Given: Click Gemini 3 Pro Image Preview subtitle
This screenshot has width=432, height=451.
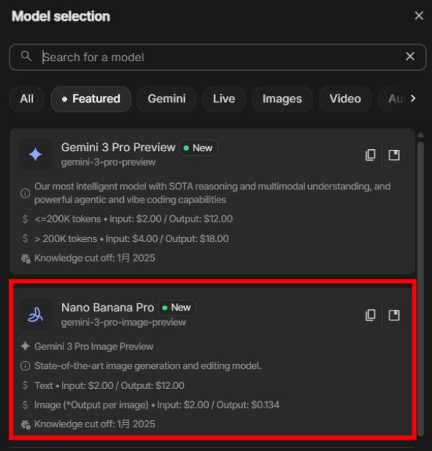Looking at the screenshot, I should 94,347.
